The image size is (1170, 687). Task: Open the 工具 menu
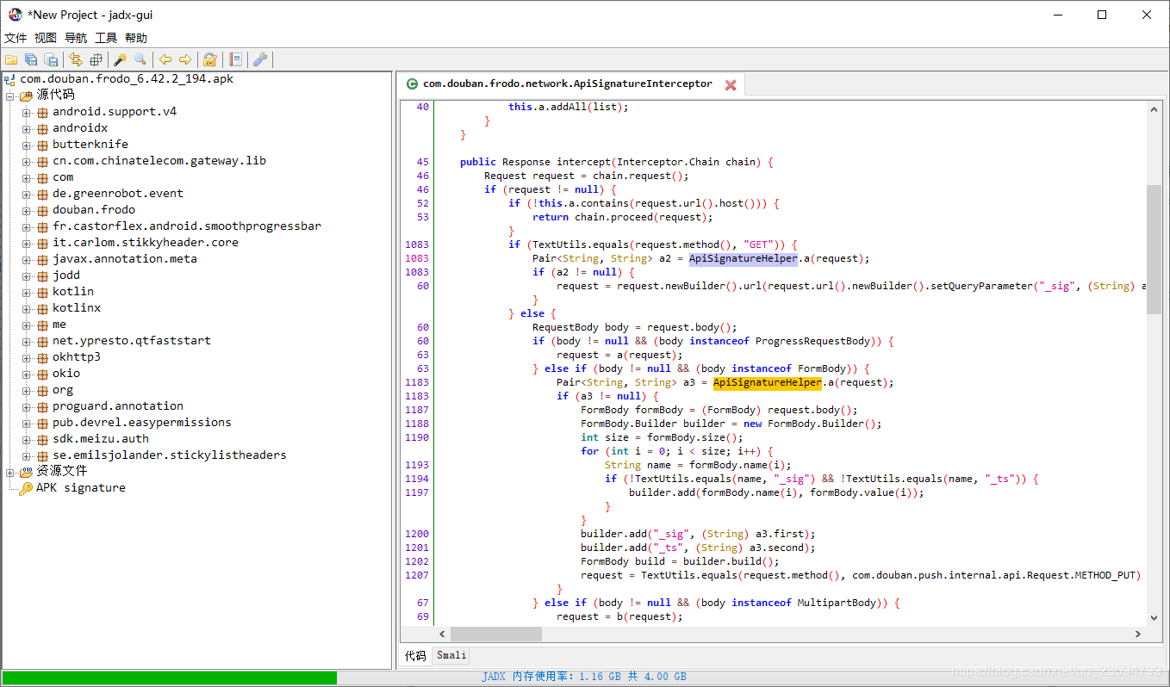[106, 38]
